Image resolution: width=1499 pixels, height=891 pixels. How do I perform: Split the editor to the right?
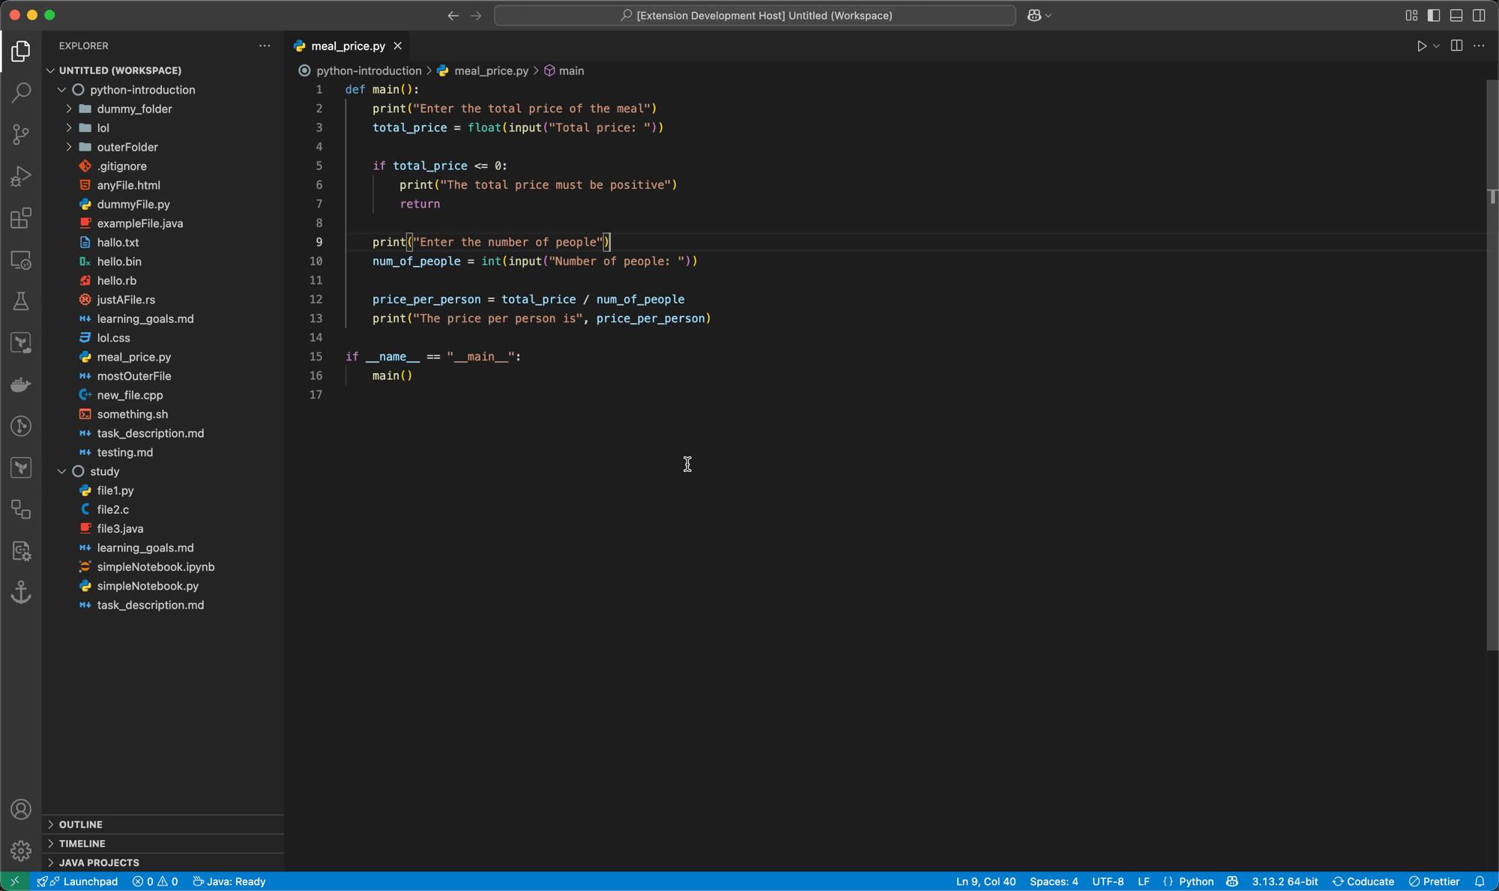(1456, 46)
